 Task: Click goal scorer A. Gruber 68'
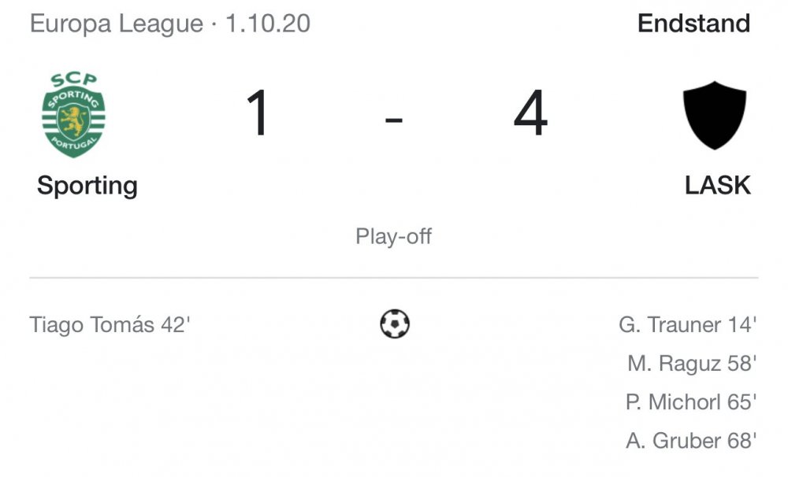[691, 440]
